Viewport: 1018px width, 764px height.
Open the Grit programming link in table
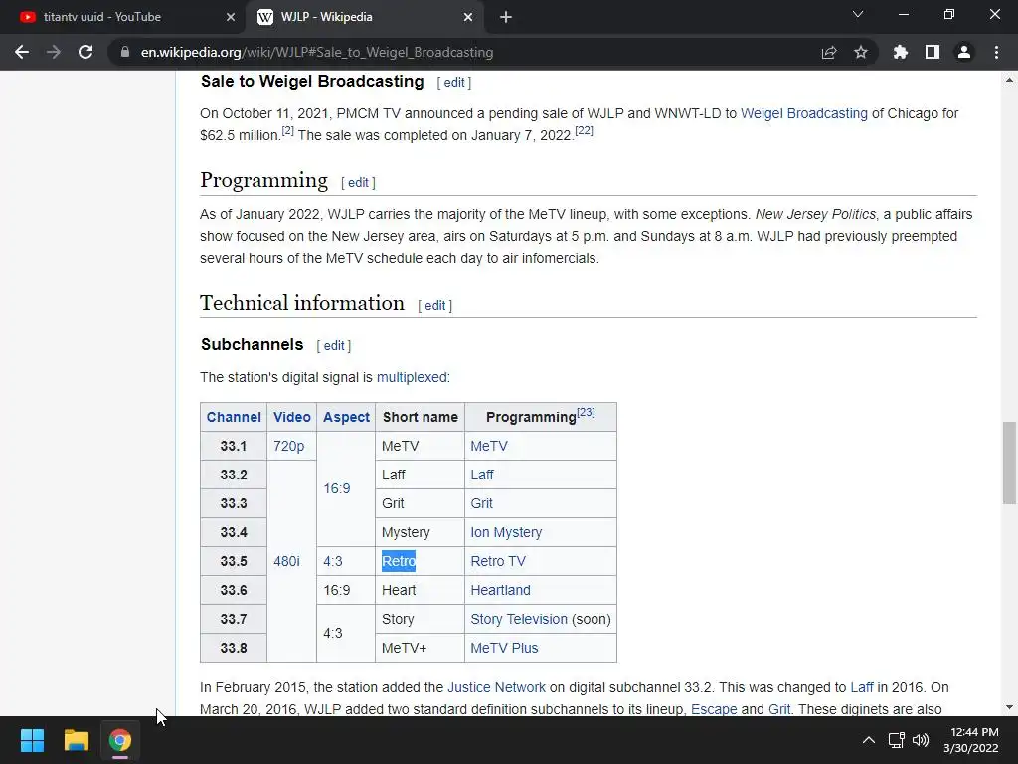481,503
